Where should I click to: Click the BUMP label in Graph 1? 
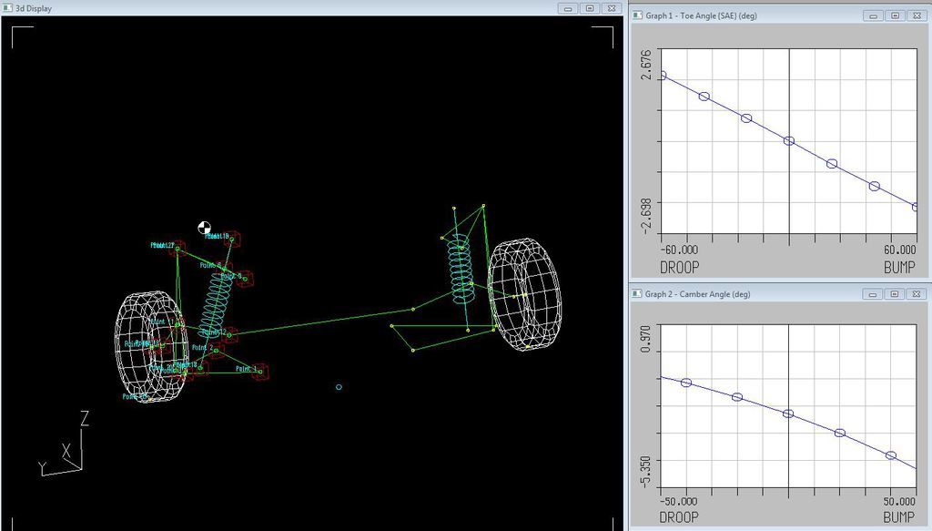[x=899, y=268]
